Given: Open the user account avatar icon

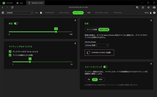Looking at the screenshot, I should coord(154,7).
